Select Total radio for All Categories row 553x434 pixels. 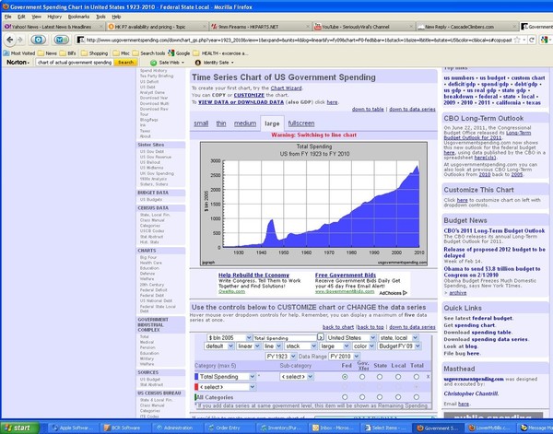(417, 397)
